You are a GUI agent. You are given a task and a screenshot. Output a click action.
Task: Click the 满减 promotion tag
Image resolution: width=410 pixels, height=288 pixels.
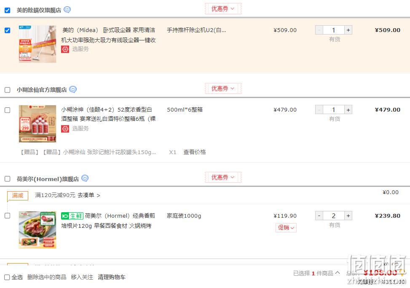click(18, 195)
